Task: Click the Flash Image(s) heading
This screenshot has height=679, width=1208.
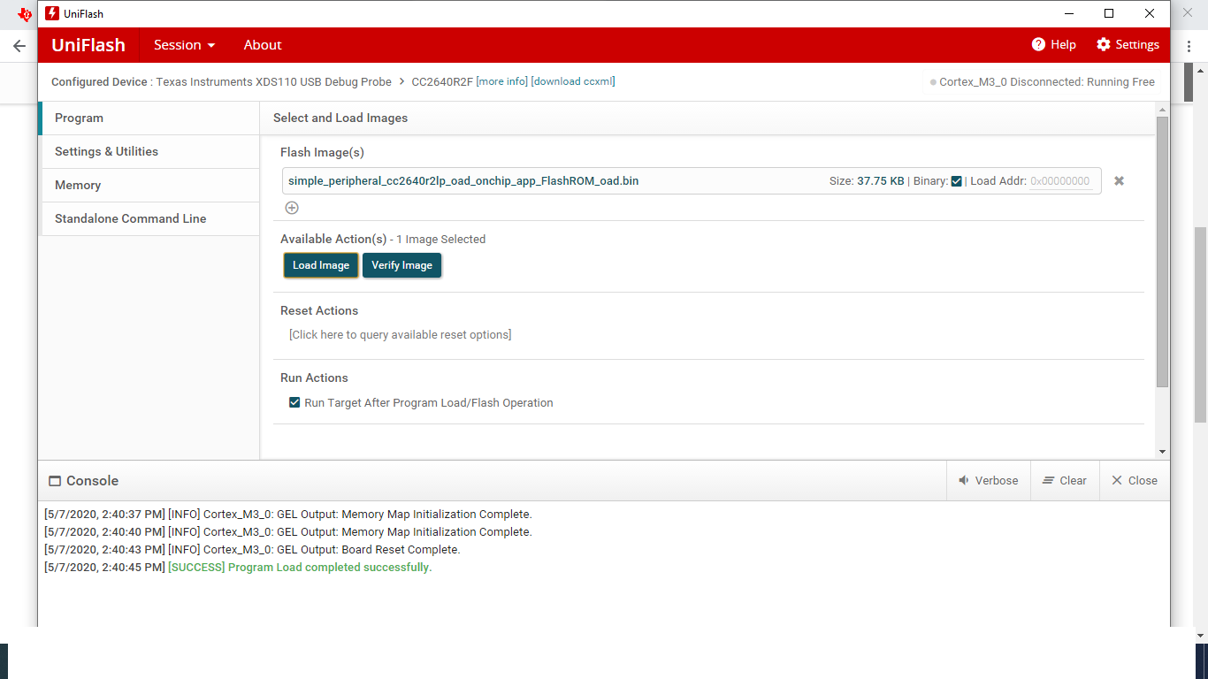Action: pyautogui.click(x=322, y=152)
